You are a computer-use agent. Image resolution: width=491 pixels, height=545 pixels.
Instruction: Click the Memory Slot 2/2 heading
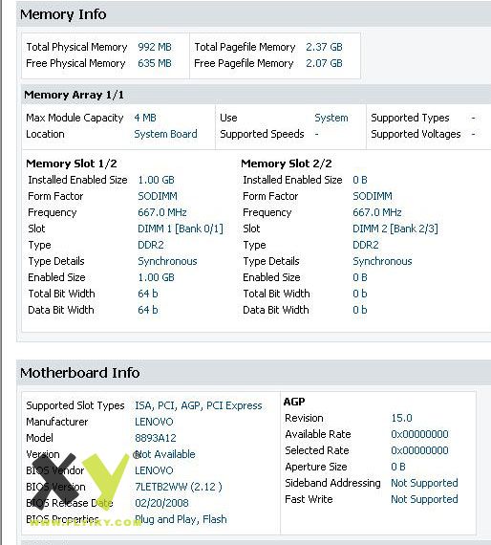(x=287, y=163)
